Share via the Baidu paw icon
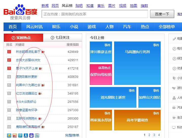This screenshot has height=138, width=182. 31,135
